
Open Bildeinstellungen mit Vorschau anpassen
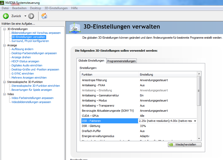(36, 33)
